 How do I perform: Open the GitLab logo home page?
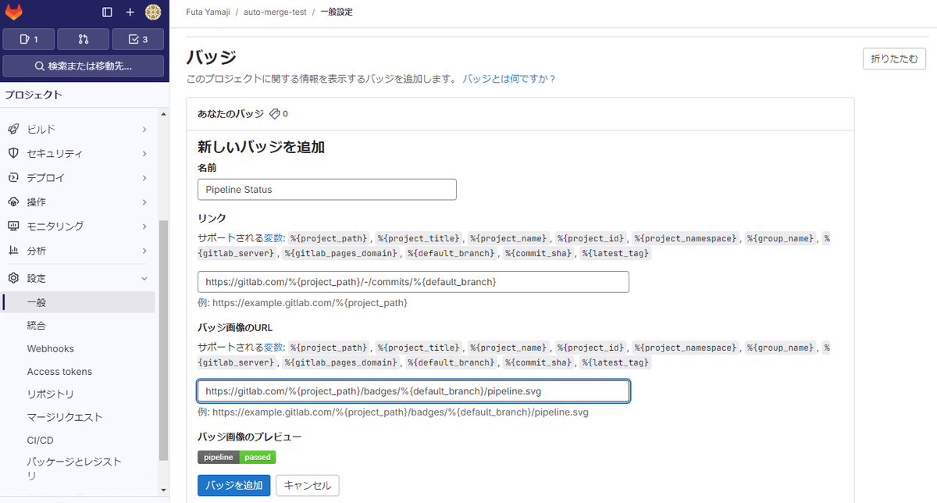click(14, 12)
